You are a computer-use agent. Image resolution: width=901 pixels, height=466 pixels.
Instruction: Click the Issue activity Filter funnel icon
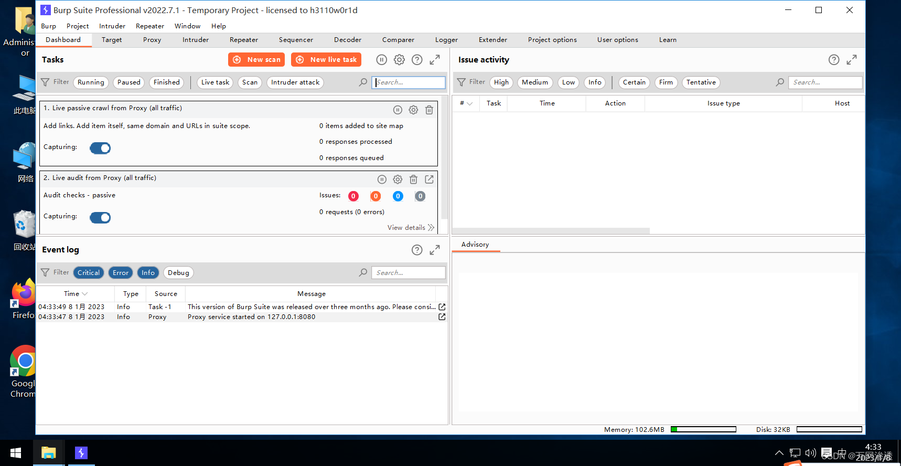tap(462, 82)
